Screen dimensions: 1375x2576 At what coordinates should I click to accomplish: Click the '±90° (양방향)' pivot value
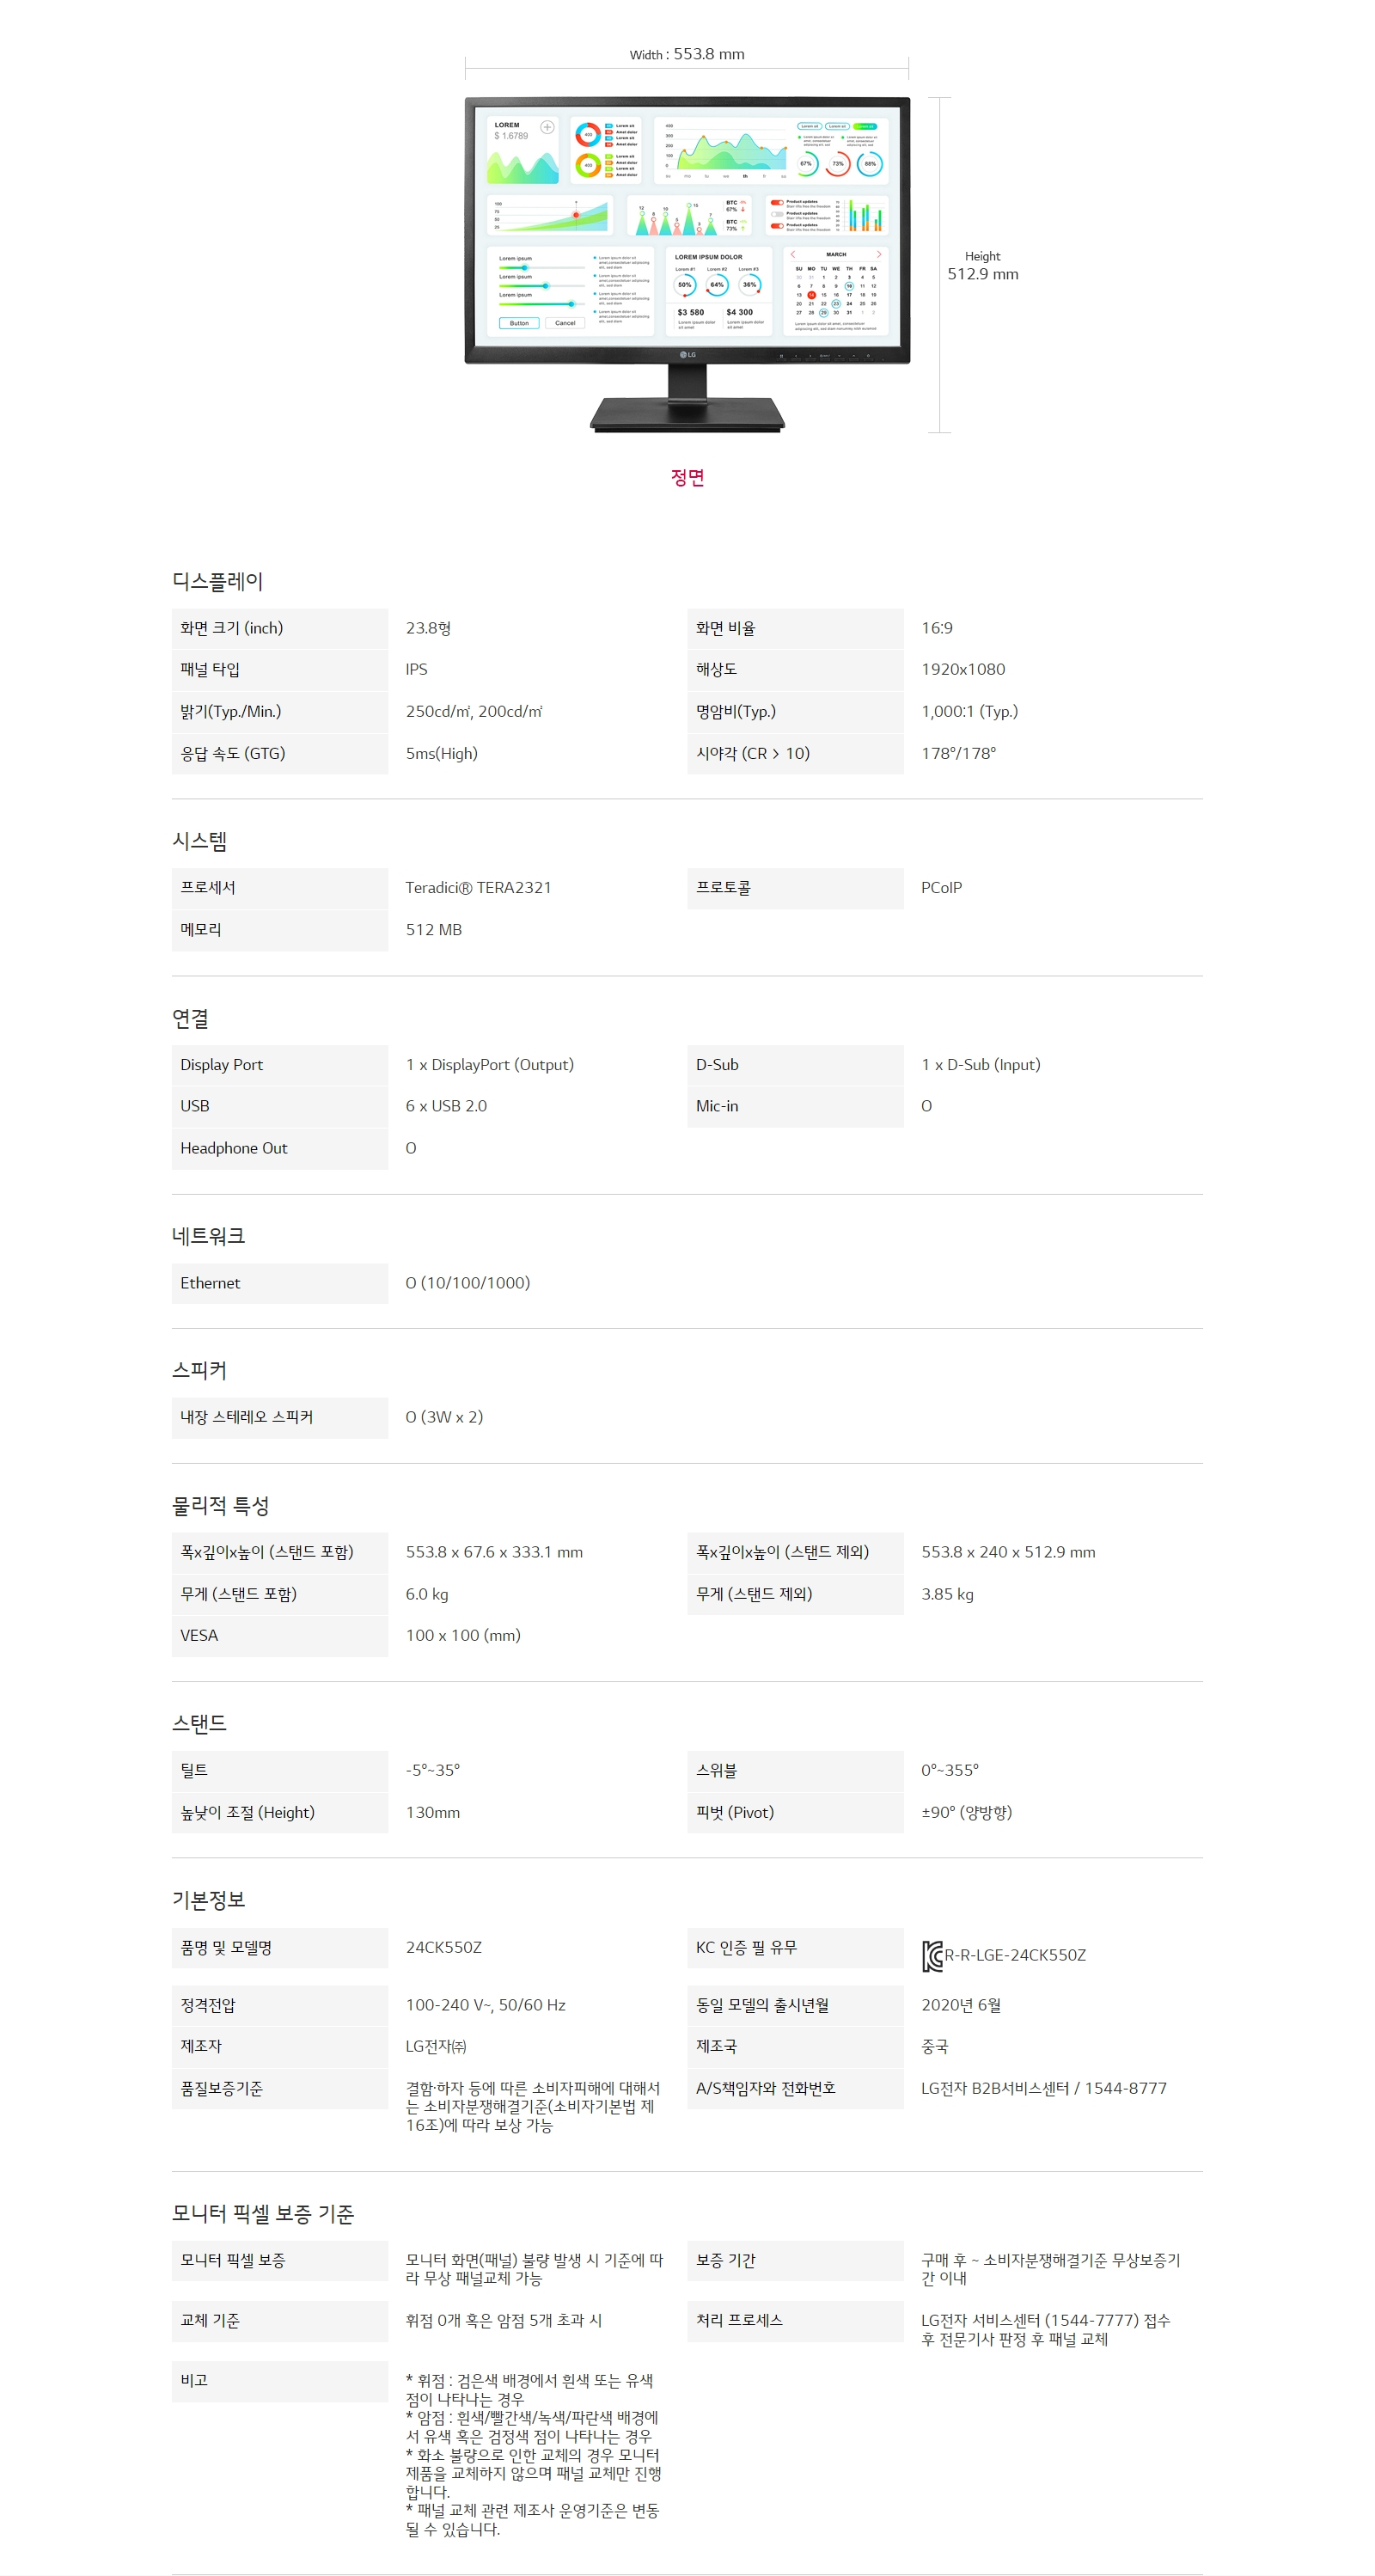coord(966,1812)
